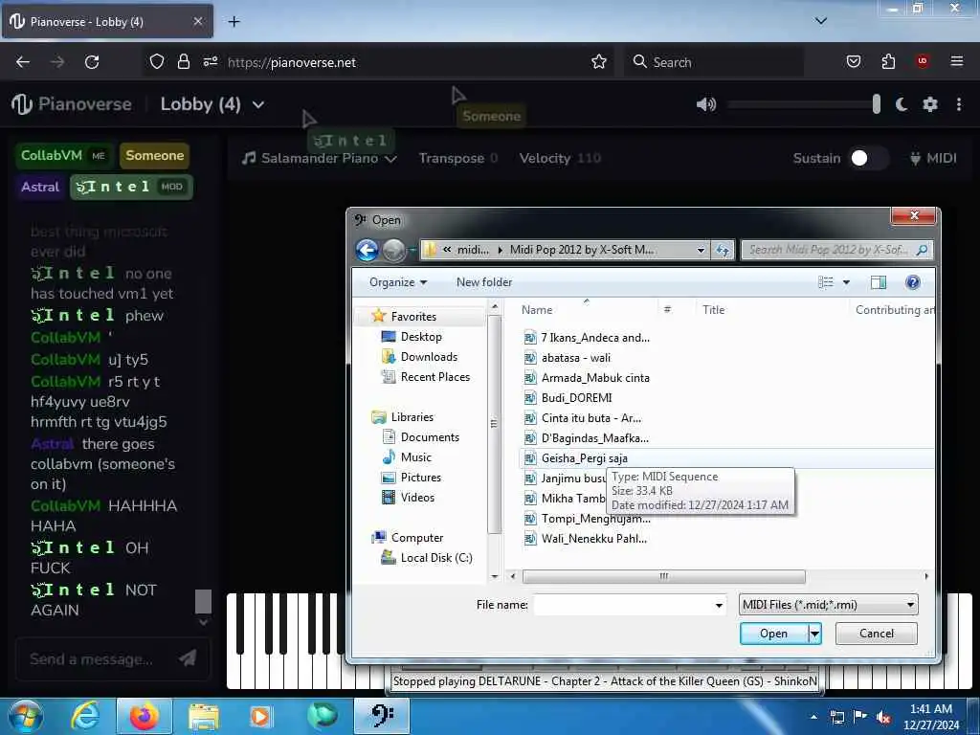
Task: Show site security lock info
Action: pos(183,61)
